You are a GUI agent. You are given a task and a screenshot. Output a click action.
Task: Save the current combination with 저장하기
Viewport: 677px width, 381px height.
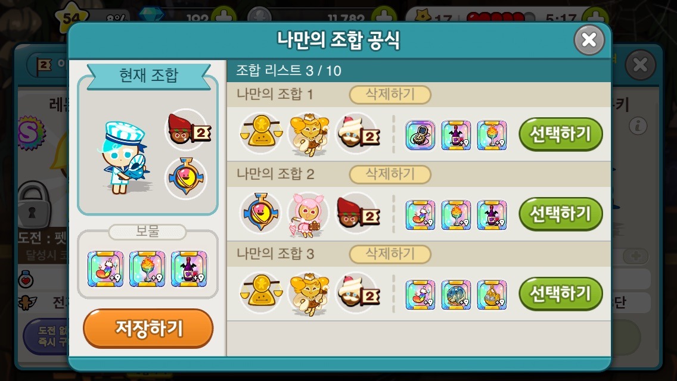tap(148, 329)
